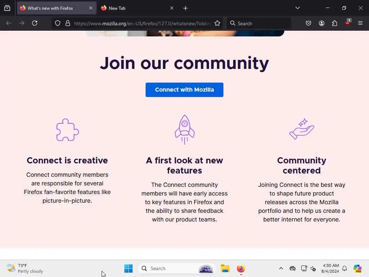Open Firefox account menu
Viewport: 369px width, 277px height.
pyautogui.click(x=321, y=23)
